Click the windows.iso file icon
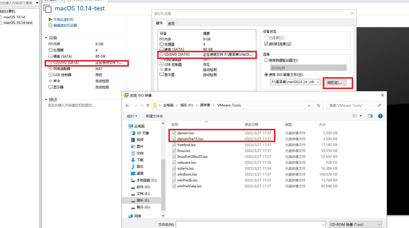Screen dimensions: 409x228 pyautogui.click(x=174, y=174)
